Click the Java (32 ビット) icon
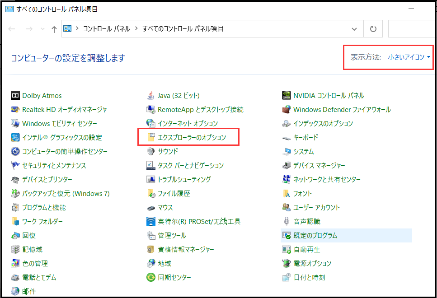This screenshot has height=298, width=437. point(151,96)
